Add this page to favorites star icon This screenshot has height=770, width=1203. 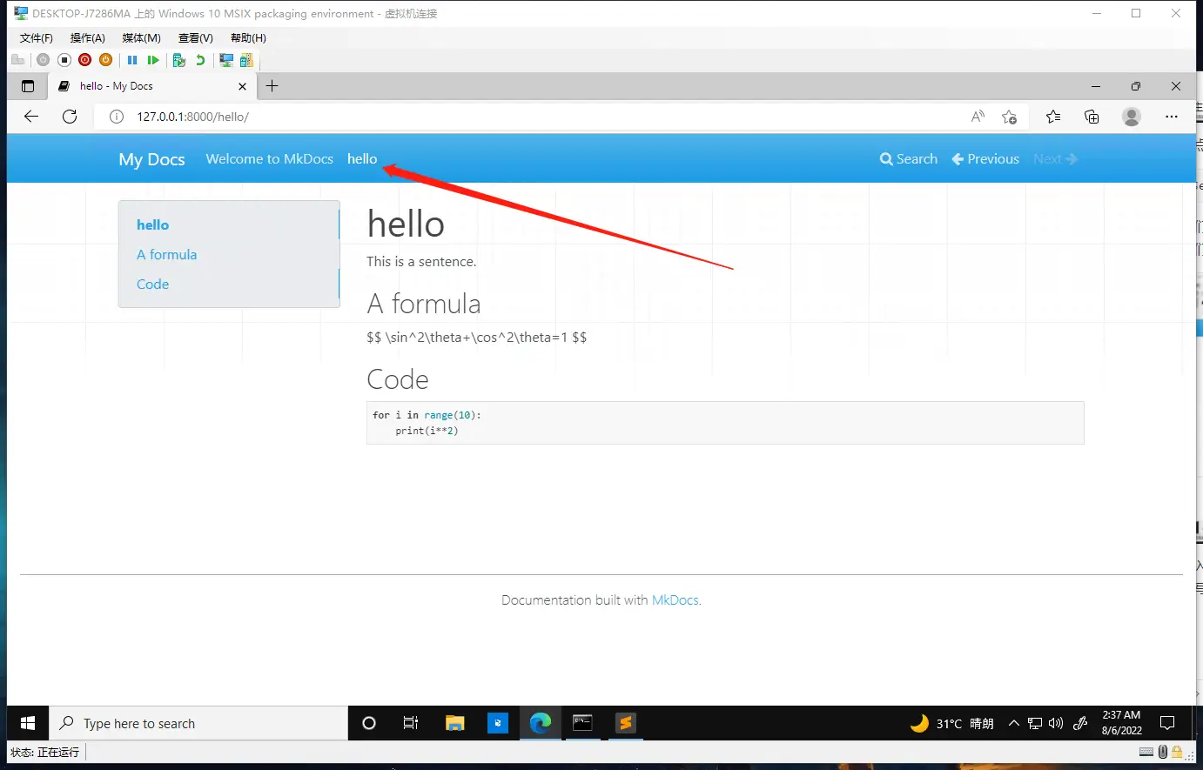(x=1009, y=117)
